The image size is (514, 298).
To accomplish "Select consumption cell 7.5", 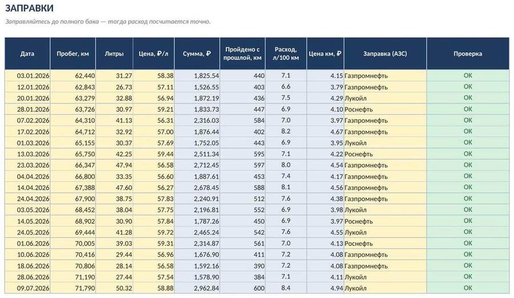I will [286, 98].
